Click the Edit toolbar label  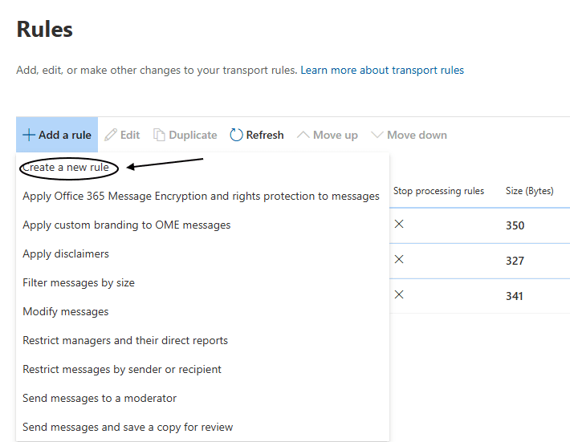130,135
